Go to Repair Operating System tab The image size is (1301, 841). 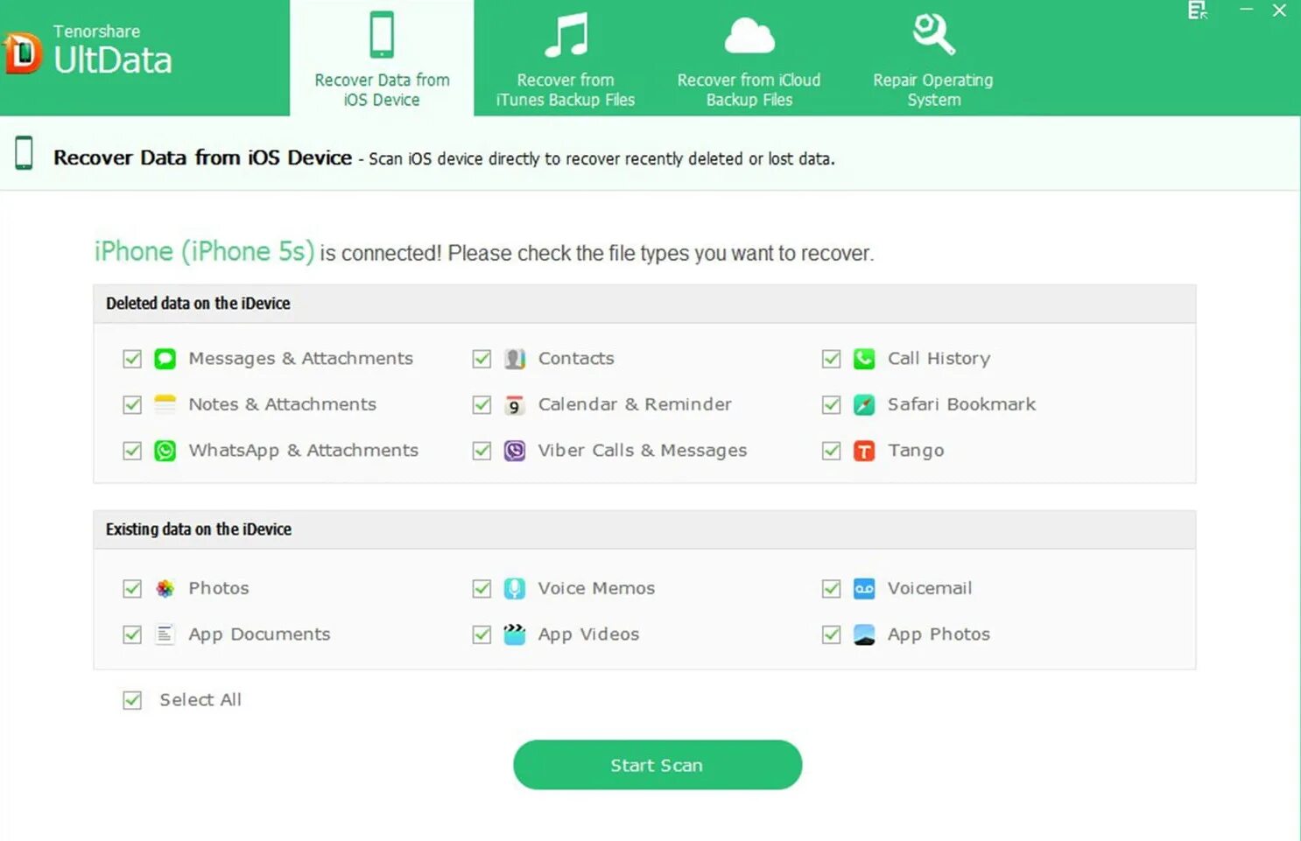tap(933, 59)
